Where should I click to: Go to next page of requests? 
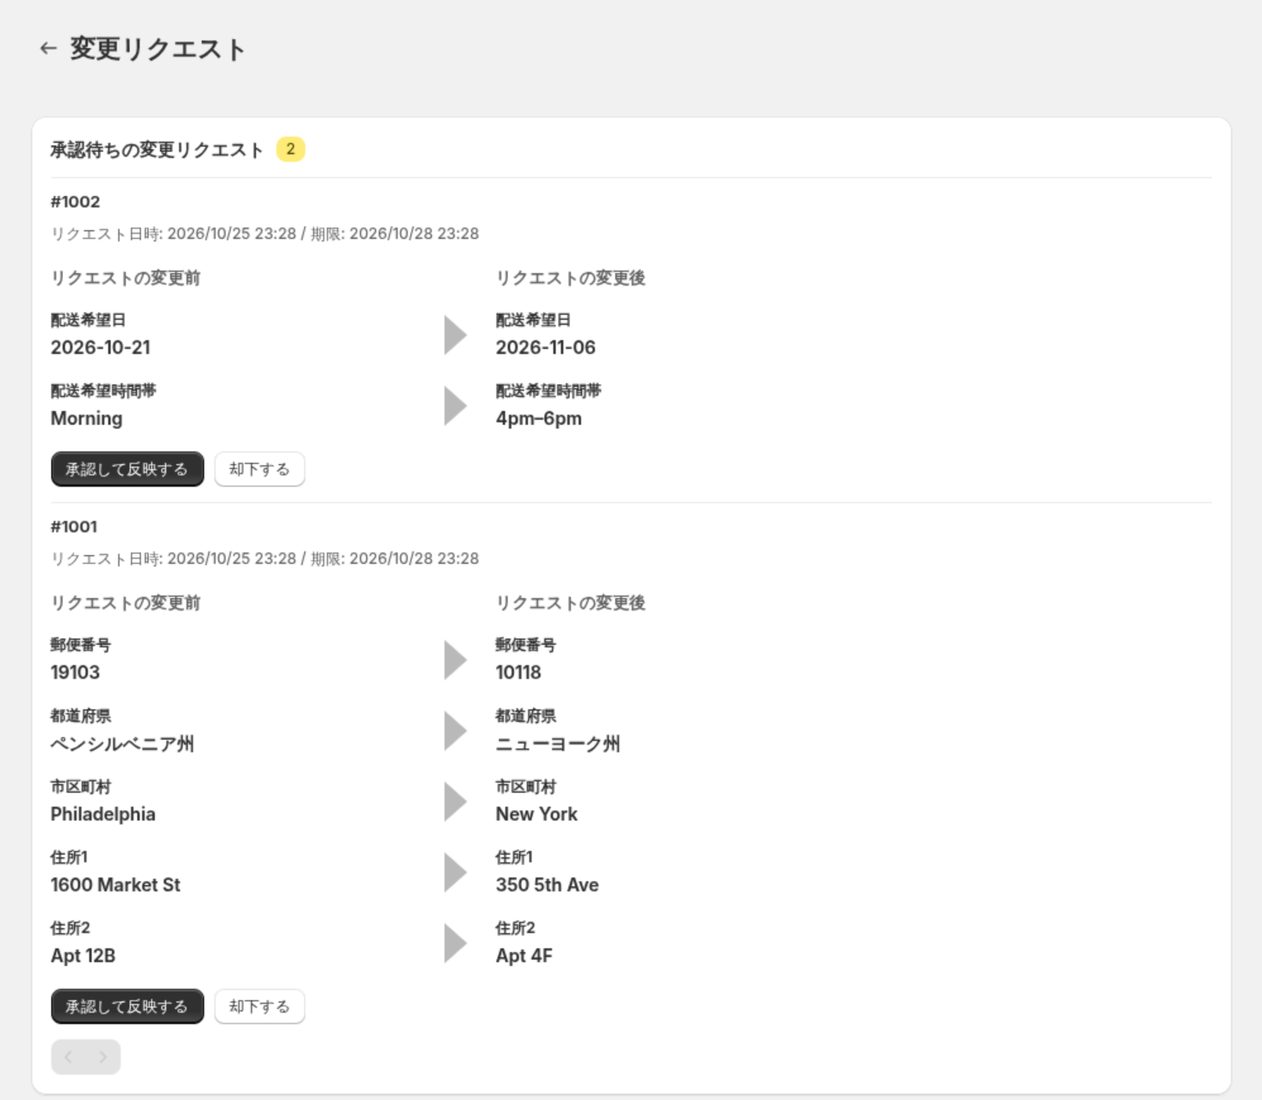pos(103,1057)
